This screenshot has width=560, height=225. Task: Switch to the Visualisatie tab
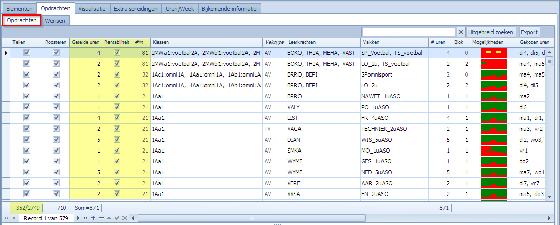point(92,9)
